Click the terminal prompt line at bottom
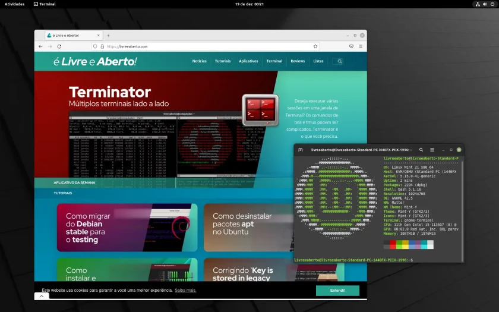Image resolution: width=499 pixels, height=312 pixels. (x=353, y=260)
